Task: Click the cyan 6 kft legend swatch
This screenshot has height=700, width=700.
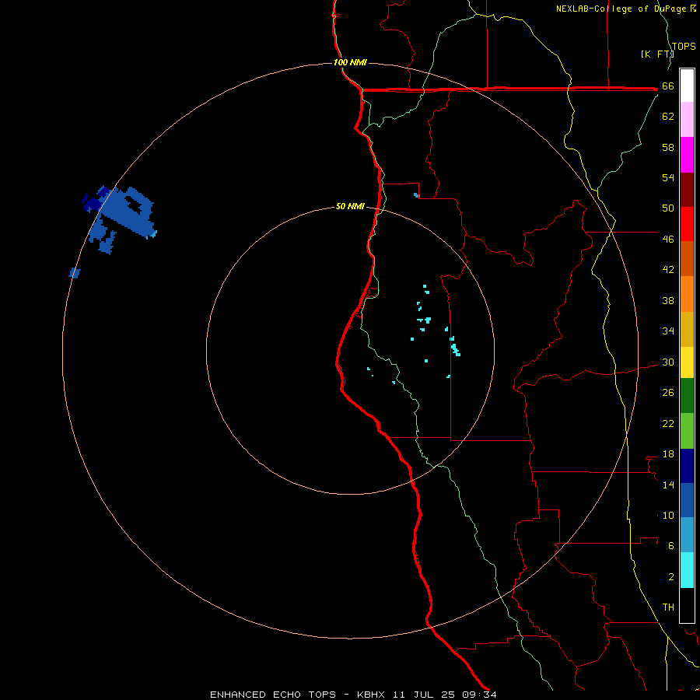Action: pyautogui.click(x=687, y=570)
